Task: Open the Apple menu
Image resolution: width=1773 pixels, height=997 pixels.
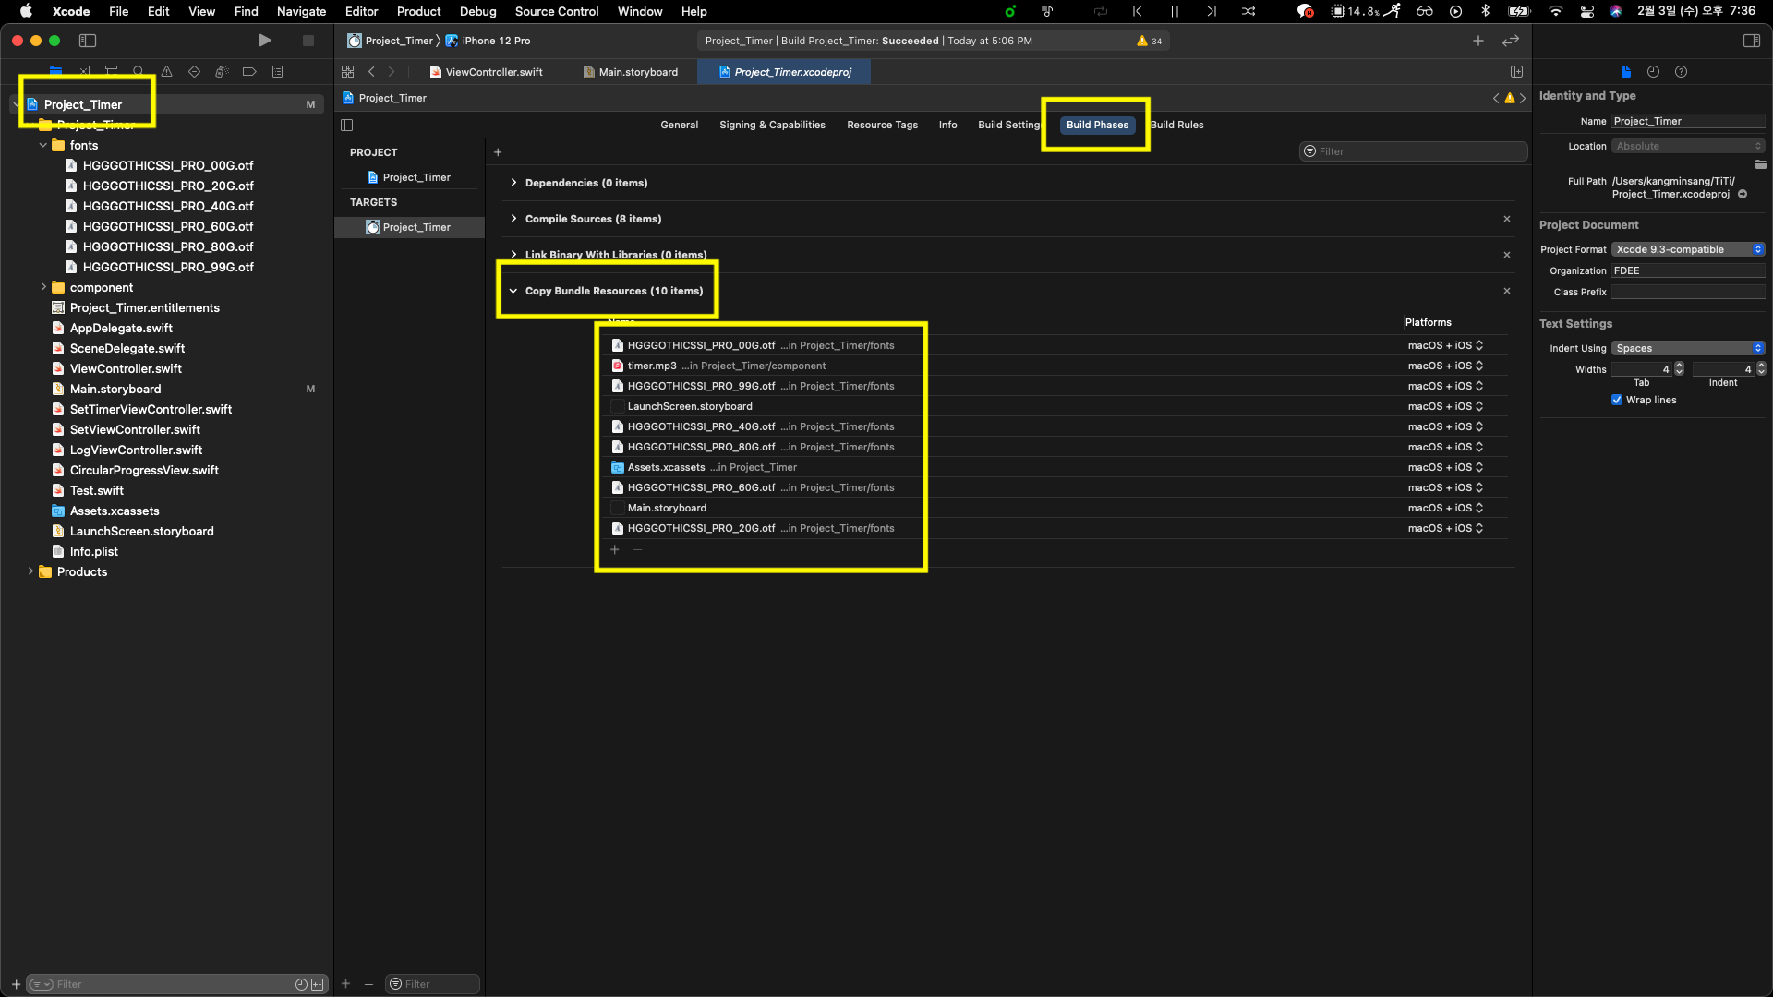Action: tap(26, 11)
